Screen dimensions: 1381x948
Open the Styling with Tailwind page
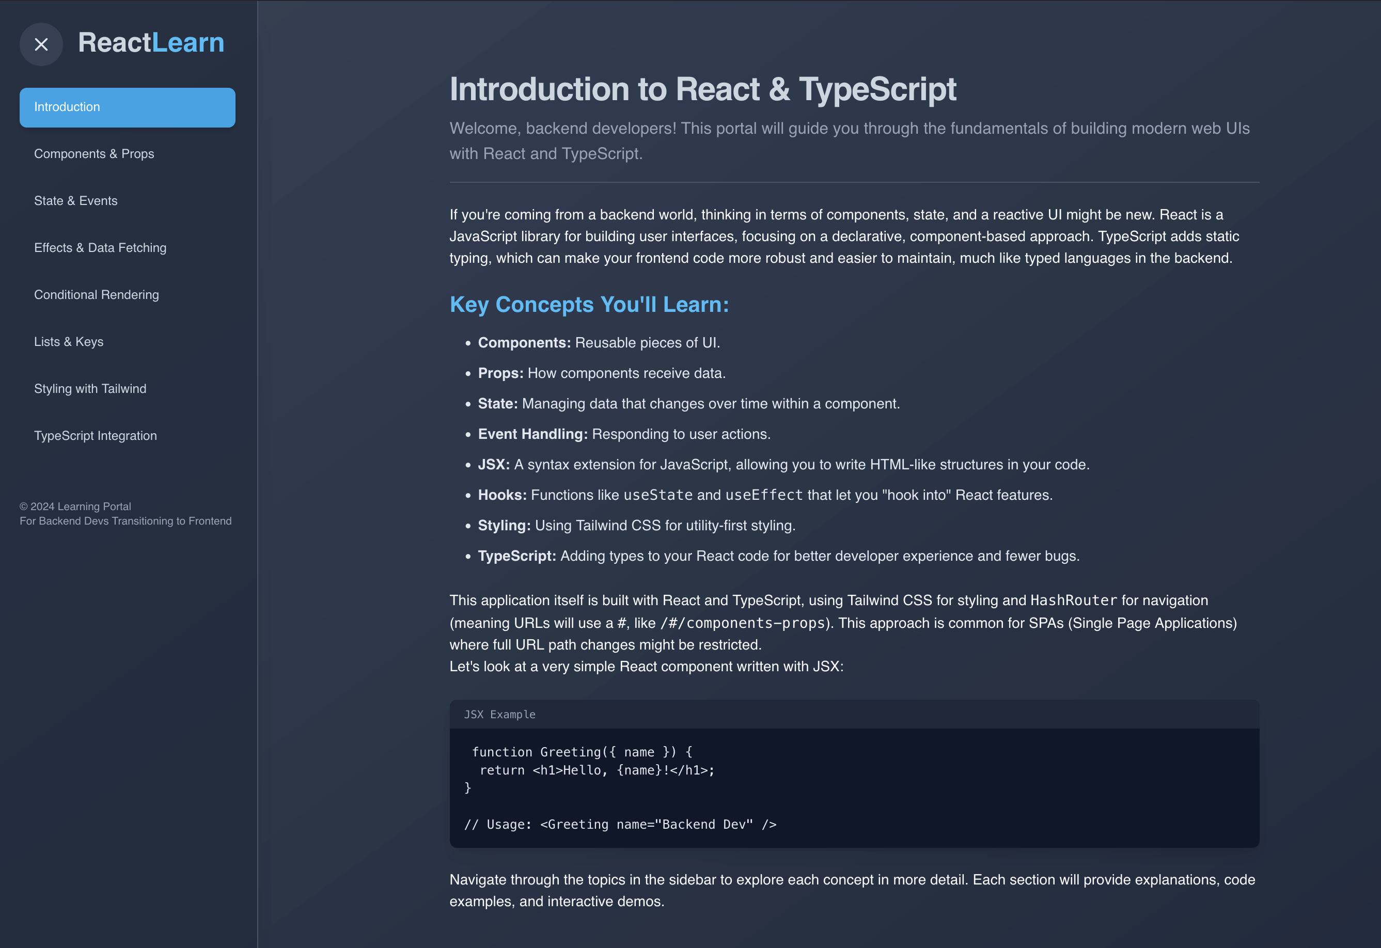click(x=90, y=388)
